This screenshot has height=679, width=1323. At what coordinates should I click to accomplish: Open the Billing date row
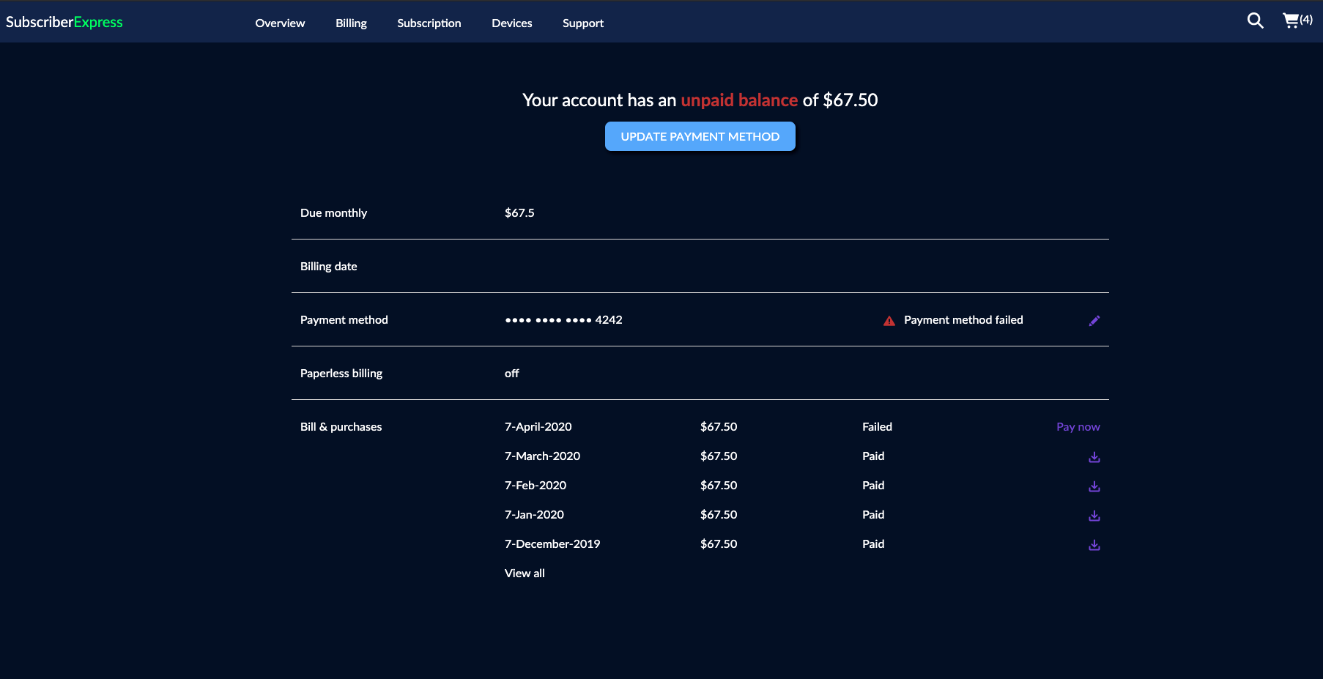pos(328,266)
